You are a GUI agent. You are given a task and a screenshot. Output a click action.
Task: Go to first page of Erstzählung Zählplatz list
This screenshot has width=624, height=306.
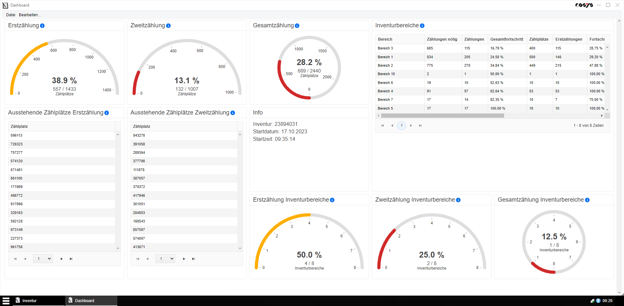[x=15, y=259]
